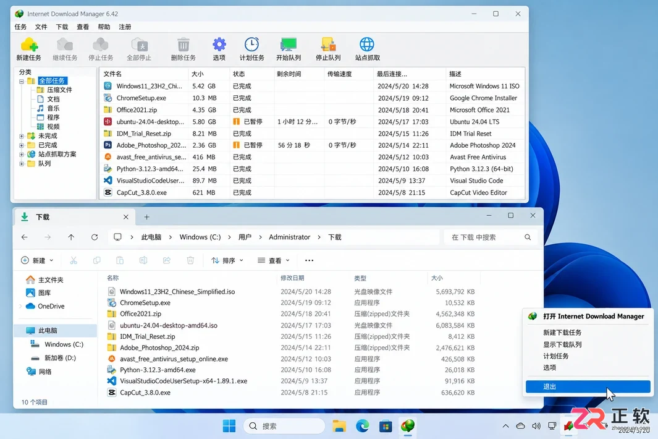Viewport: 658px width, 439px height.
Task: Click 计划任务 in the tray context menu
Action: [556, 356]
